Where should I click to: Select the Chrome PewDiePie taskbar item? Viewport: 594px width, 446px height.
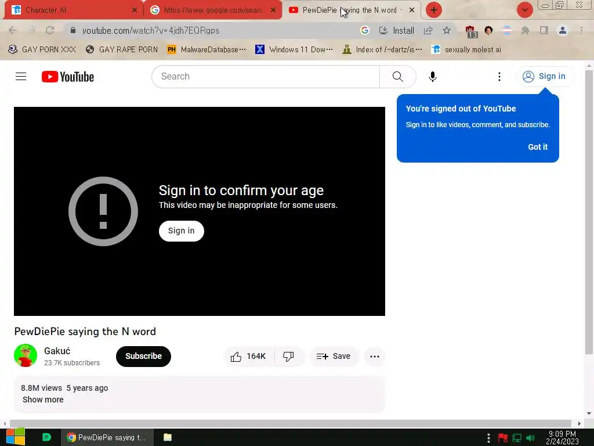107,437
